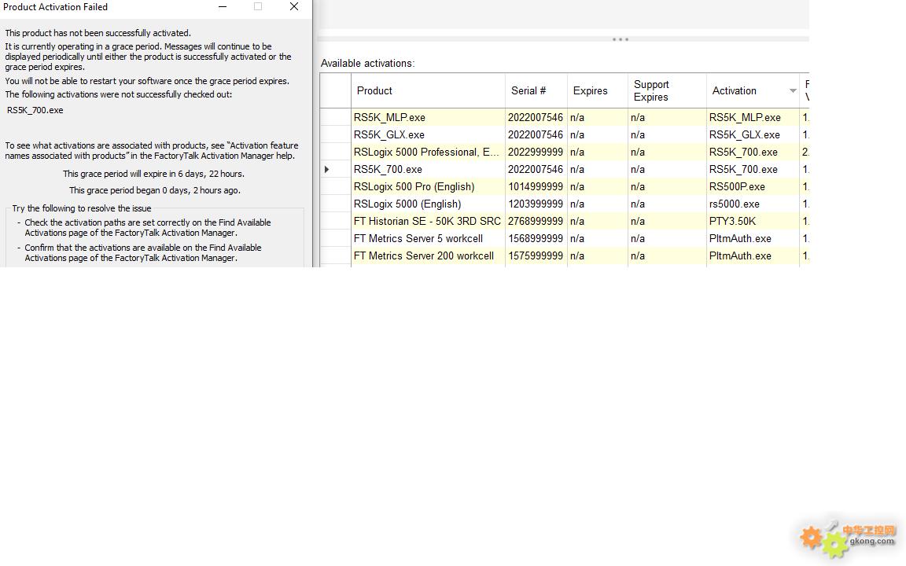Click the current-row arrow beside RS5K_700.exe
The image size is (906, 566).
pyautogui.click(x=327, y=169)
